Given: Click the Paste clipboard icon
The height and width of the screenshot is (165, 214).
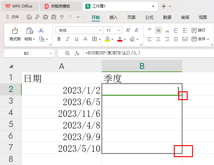Looking at the screenshot, I should (29, 31).
